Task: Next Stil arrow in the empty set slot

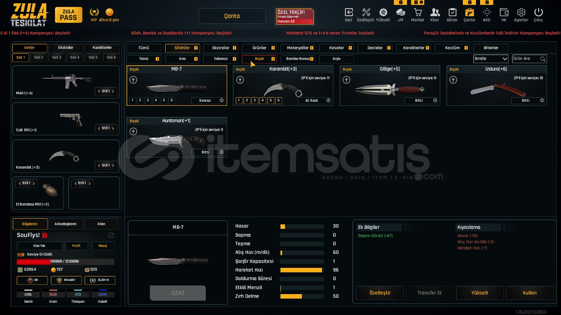Action: pos(89,183)
